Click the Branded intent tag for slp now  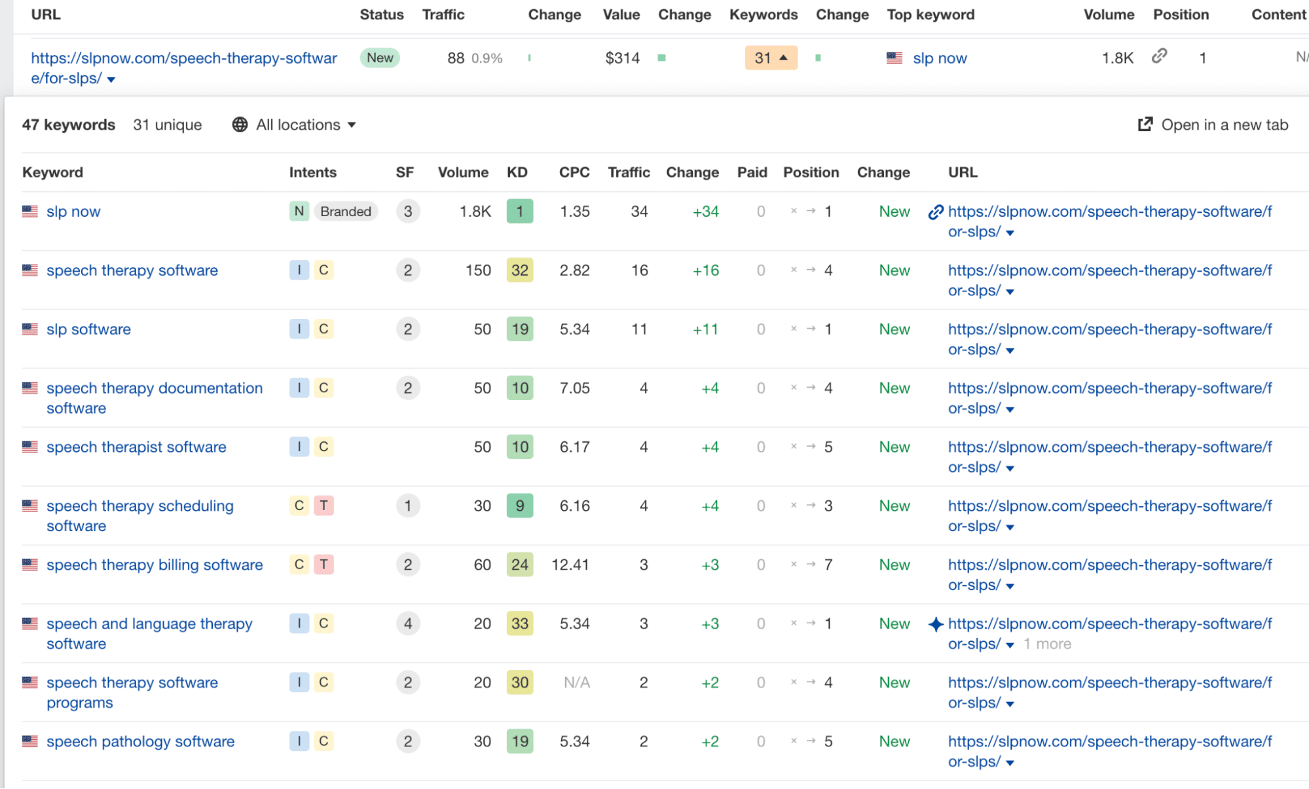(x=346, y=211)
